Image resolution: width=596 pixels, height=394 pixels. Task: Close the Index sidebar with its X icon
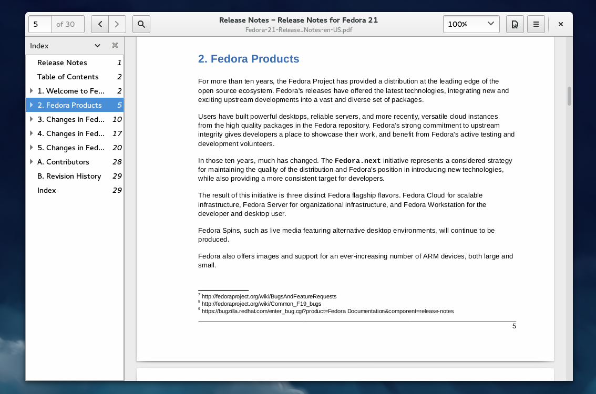(115, 46)
